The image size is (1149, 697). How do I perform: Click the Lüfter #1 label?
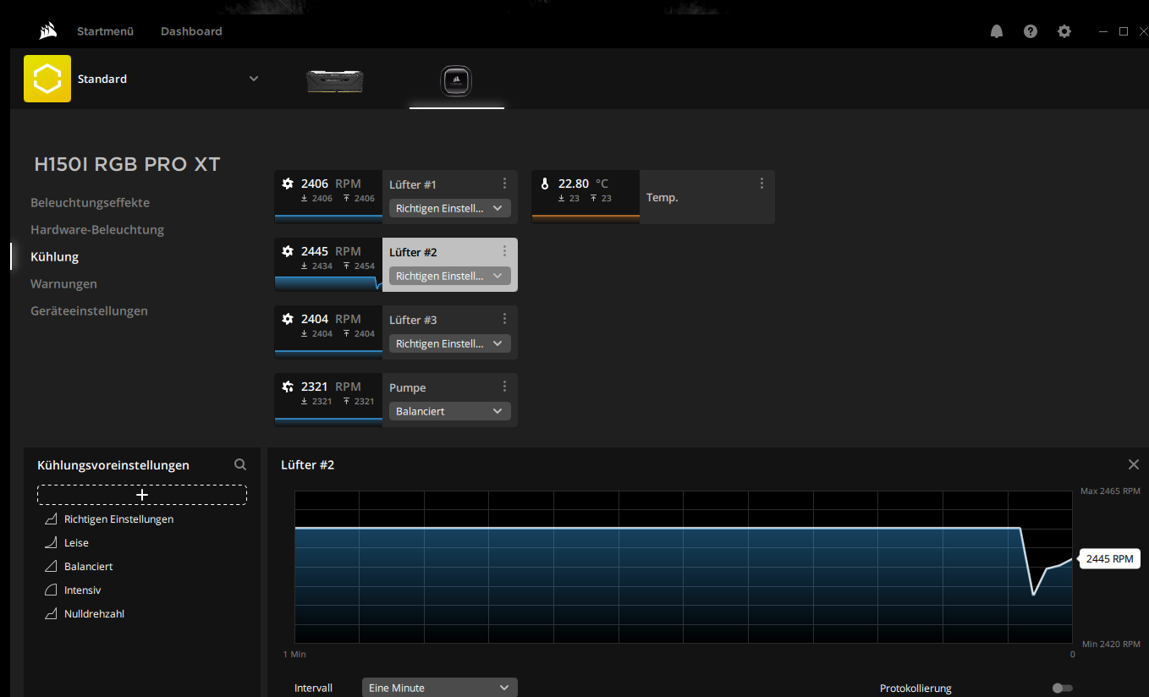[413, 184]
